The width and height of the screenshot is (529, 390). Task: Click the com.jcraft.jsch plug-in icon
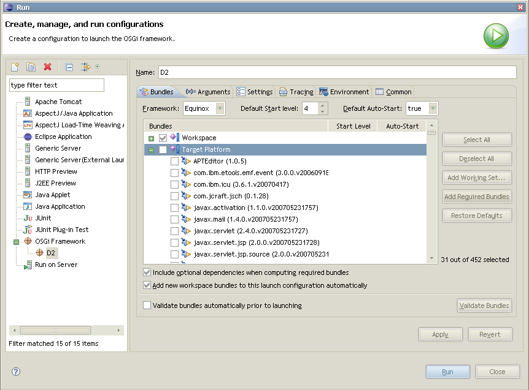point(186,196)
